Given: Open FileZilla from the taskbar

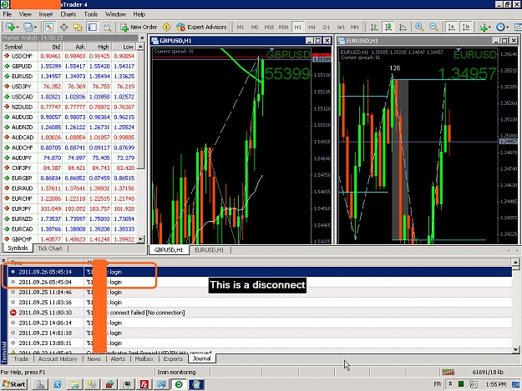Looking at the screenshot, I should (144, 384).
